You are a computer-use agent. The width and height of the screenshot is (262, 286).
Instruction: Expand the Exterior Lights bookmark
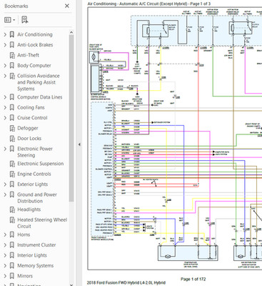[5, 184]
